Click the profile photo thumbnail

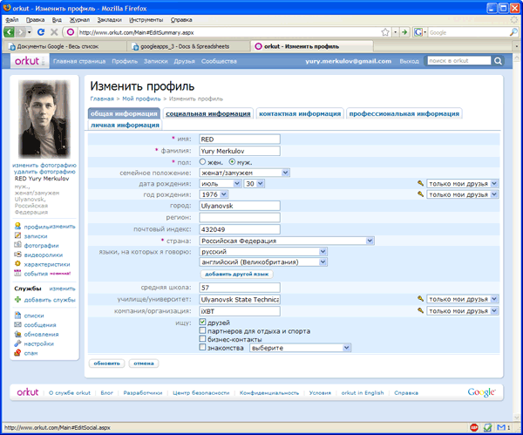(x=44, y=119)
